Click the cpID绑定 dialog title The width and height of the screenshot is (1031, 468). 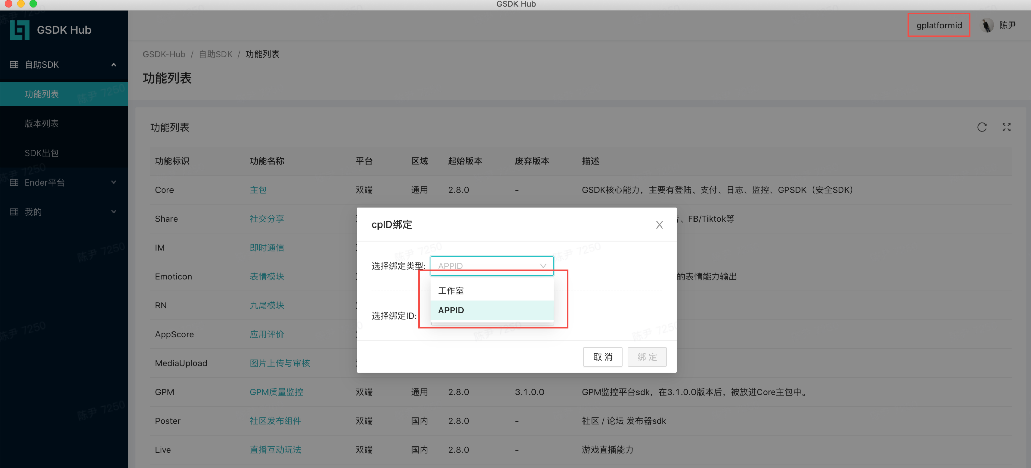tap(391, 224)
